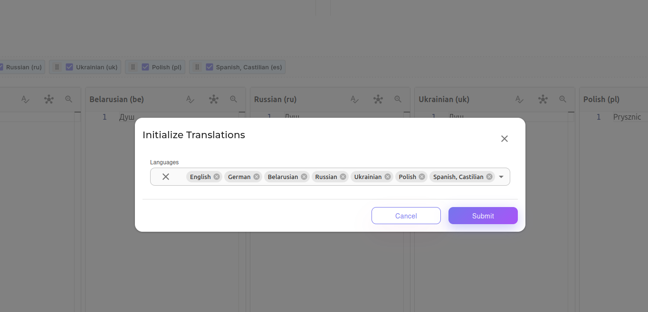Screen dimensions: 648x312
Task: Clear all selected languages
Action: pos(166,177)
